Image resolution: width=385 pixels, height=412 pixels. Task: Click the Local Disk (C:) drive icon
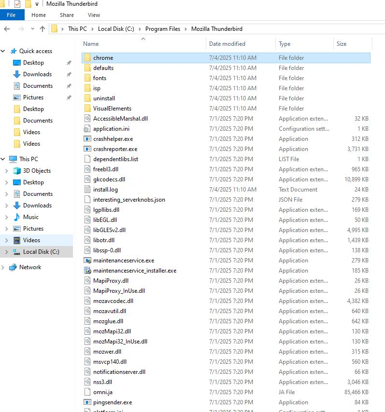coord(17,252)
